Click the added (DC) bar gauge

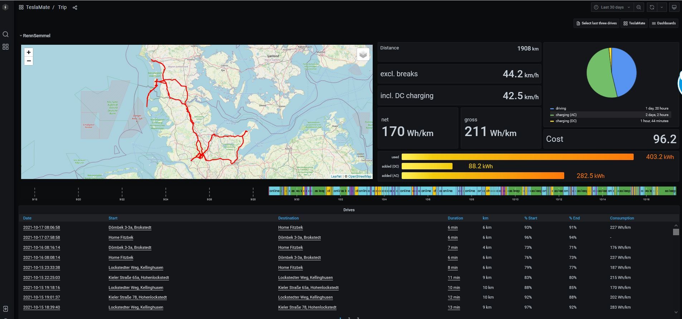click(x=427, y=166)
